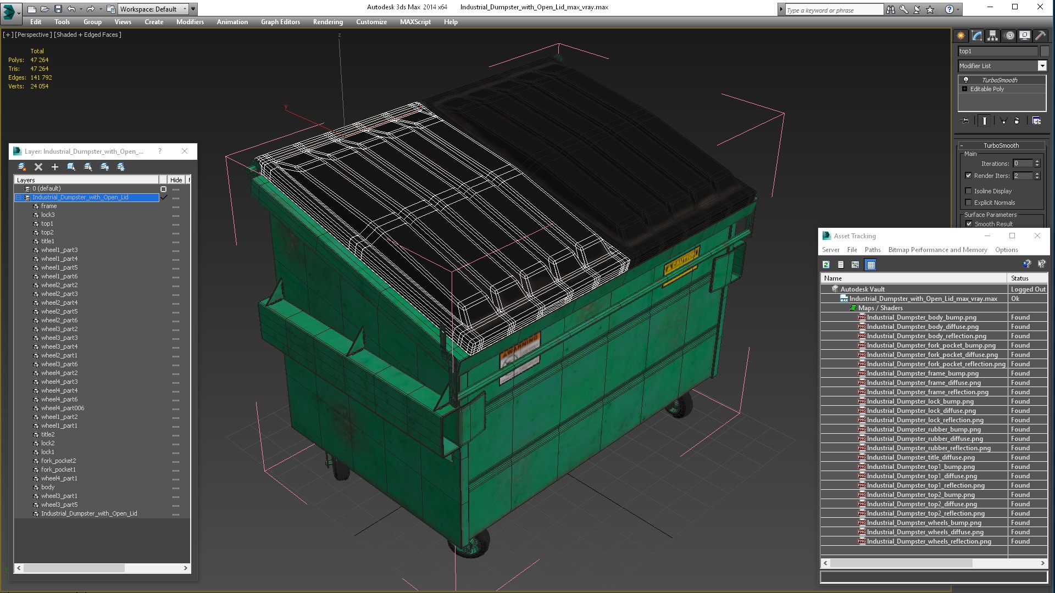Click the New Scene toolbar icon

[x=31, y=9]
